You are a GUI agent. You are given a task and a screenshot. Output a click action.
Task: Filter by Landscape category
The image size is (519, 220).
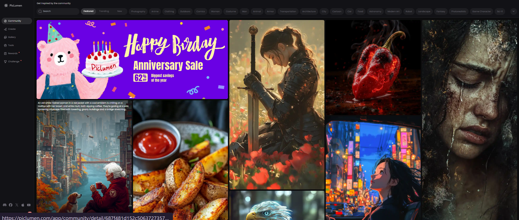click(424, 11)
